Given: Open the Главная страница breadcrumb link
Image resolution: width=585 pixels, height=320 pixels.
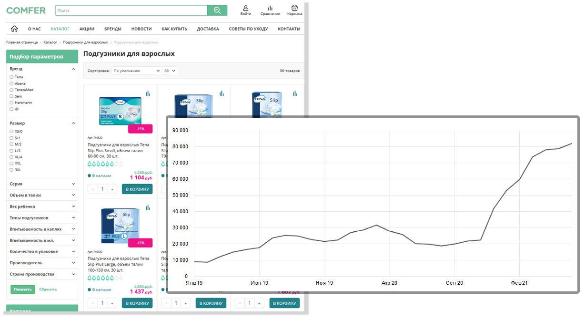Looking at the screenshot, I should coord(22,42).
